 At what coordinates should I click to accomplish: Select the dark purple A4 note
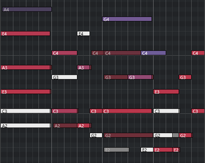[x=27, y=9]
